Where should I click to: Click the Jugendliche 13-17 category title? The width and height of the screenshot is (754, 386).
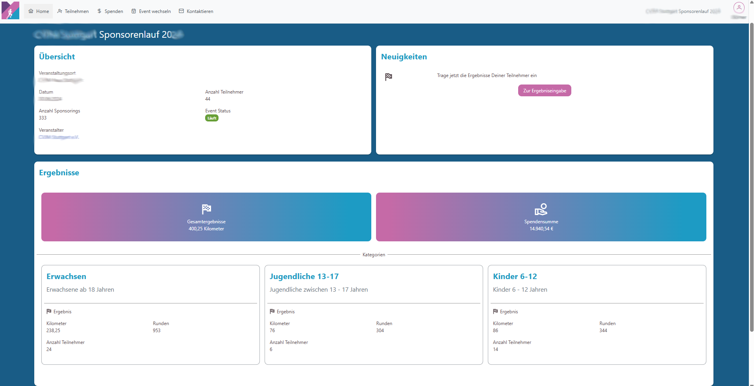[304, 276]
